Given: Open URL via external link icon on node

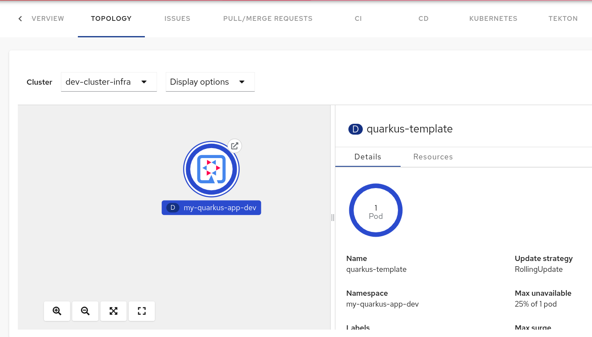Looking at the screenshot, I should [234, 146].
